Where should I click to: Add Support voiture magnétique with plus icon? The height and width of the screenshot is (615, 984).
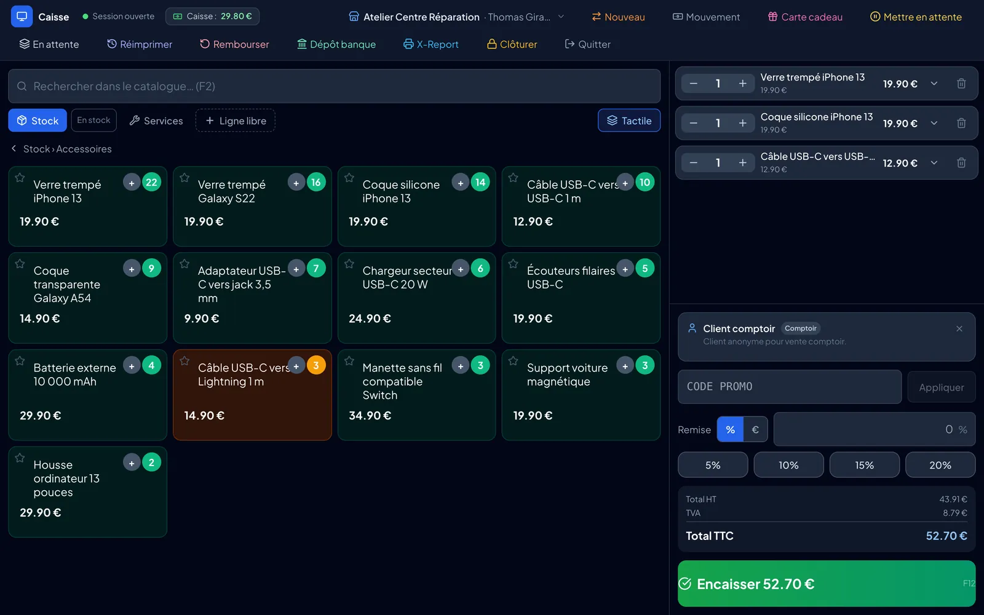point(625,366)
